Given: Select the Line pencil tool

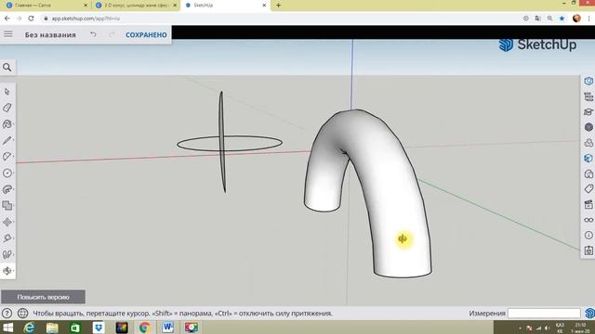Looking at the screenshot, I should pyautogui.click(x=7, y=140).
